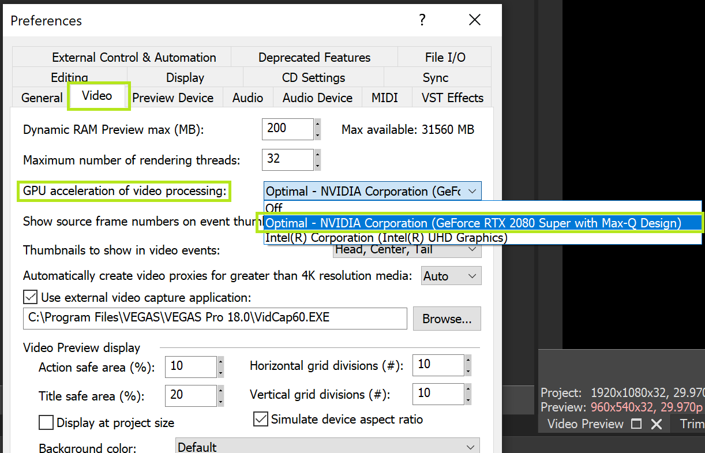The image size is (705, 453).
Task: Click the Preferences help question mark
Action: click(x=422, y=20)
